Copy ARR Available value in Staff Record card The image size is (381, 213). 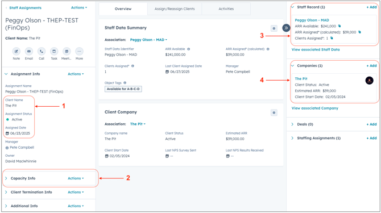[339, 26]
